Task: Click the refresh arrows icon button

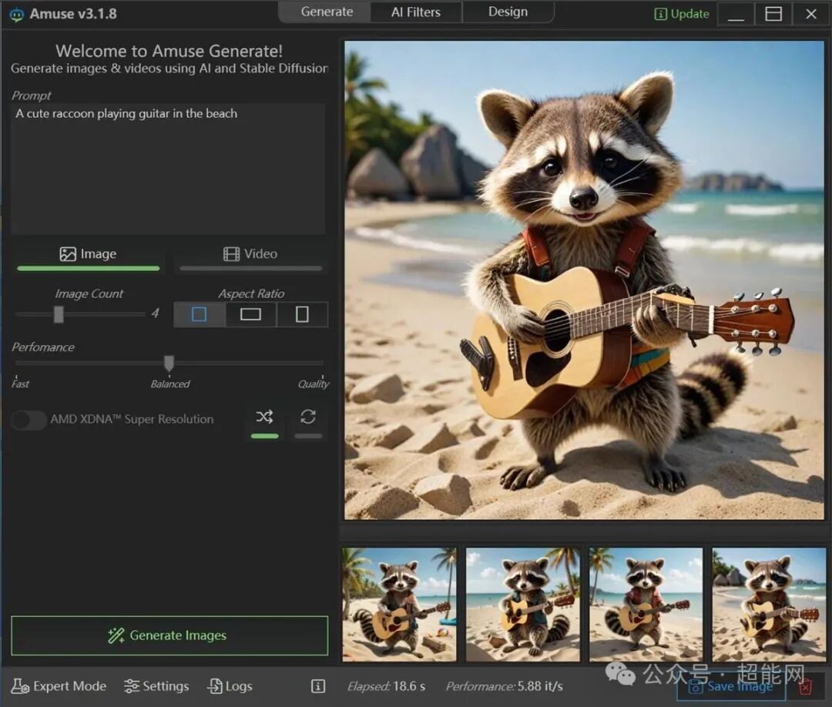Action: pos(308,417)
